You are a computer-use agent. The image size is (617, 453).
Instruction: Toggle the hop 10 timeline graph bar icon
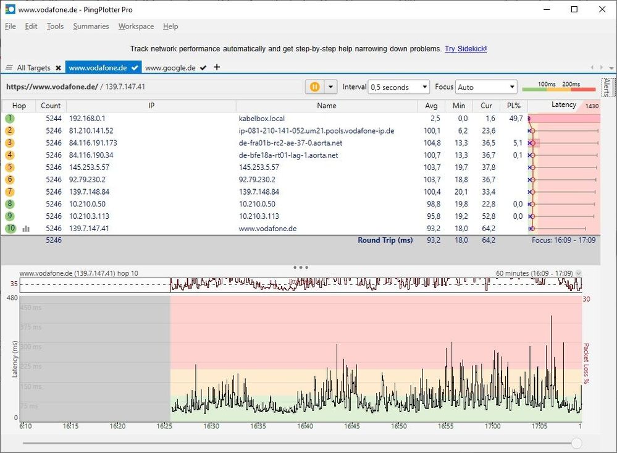tap(26, 229)
